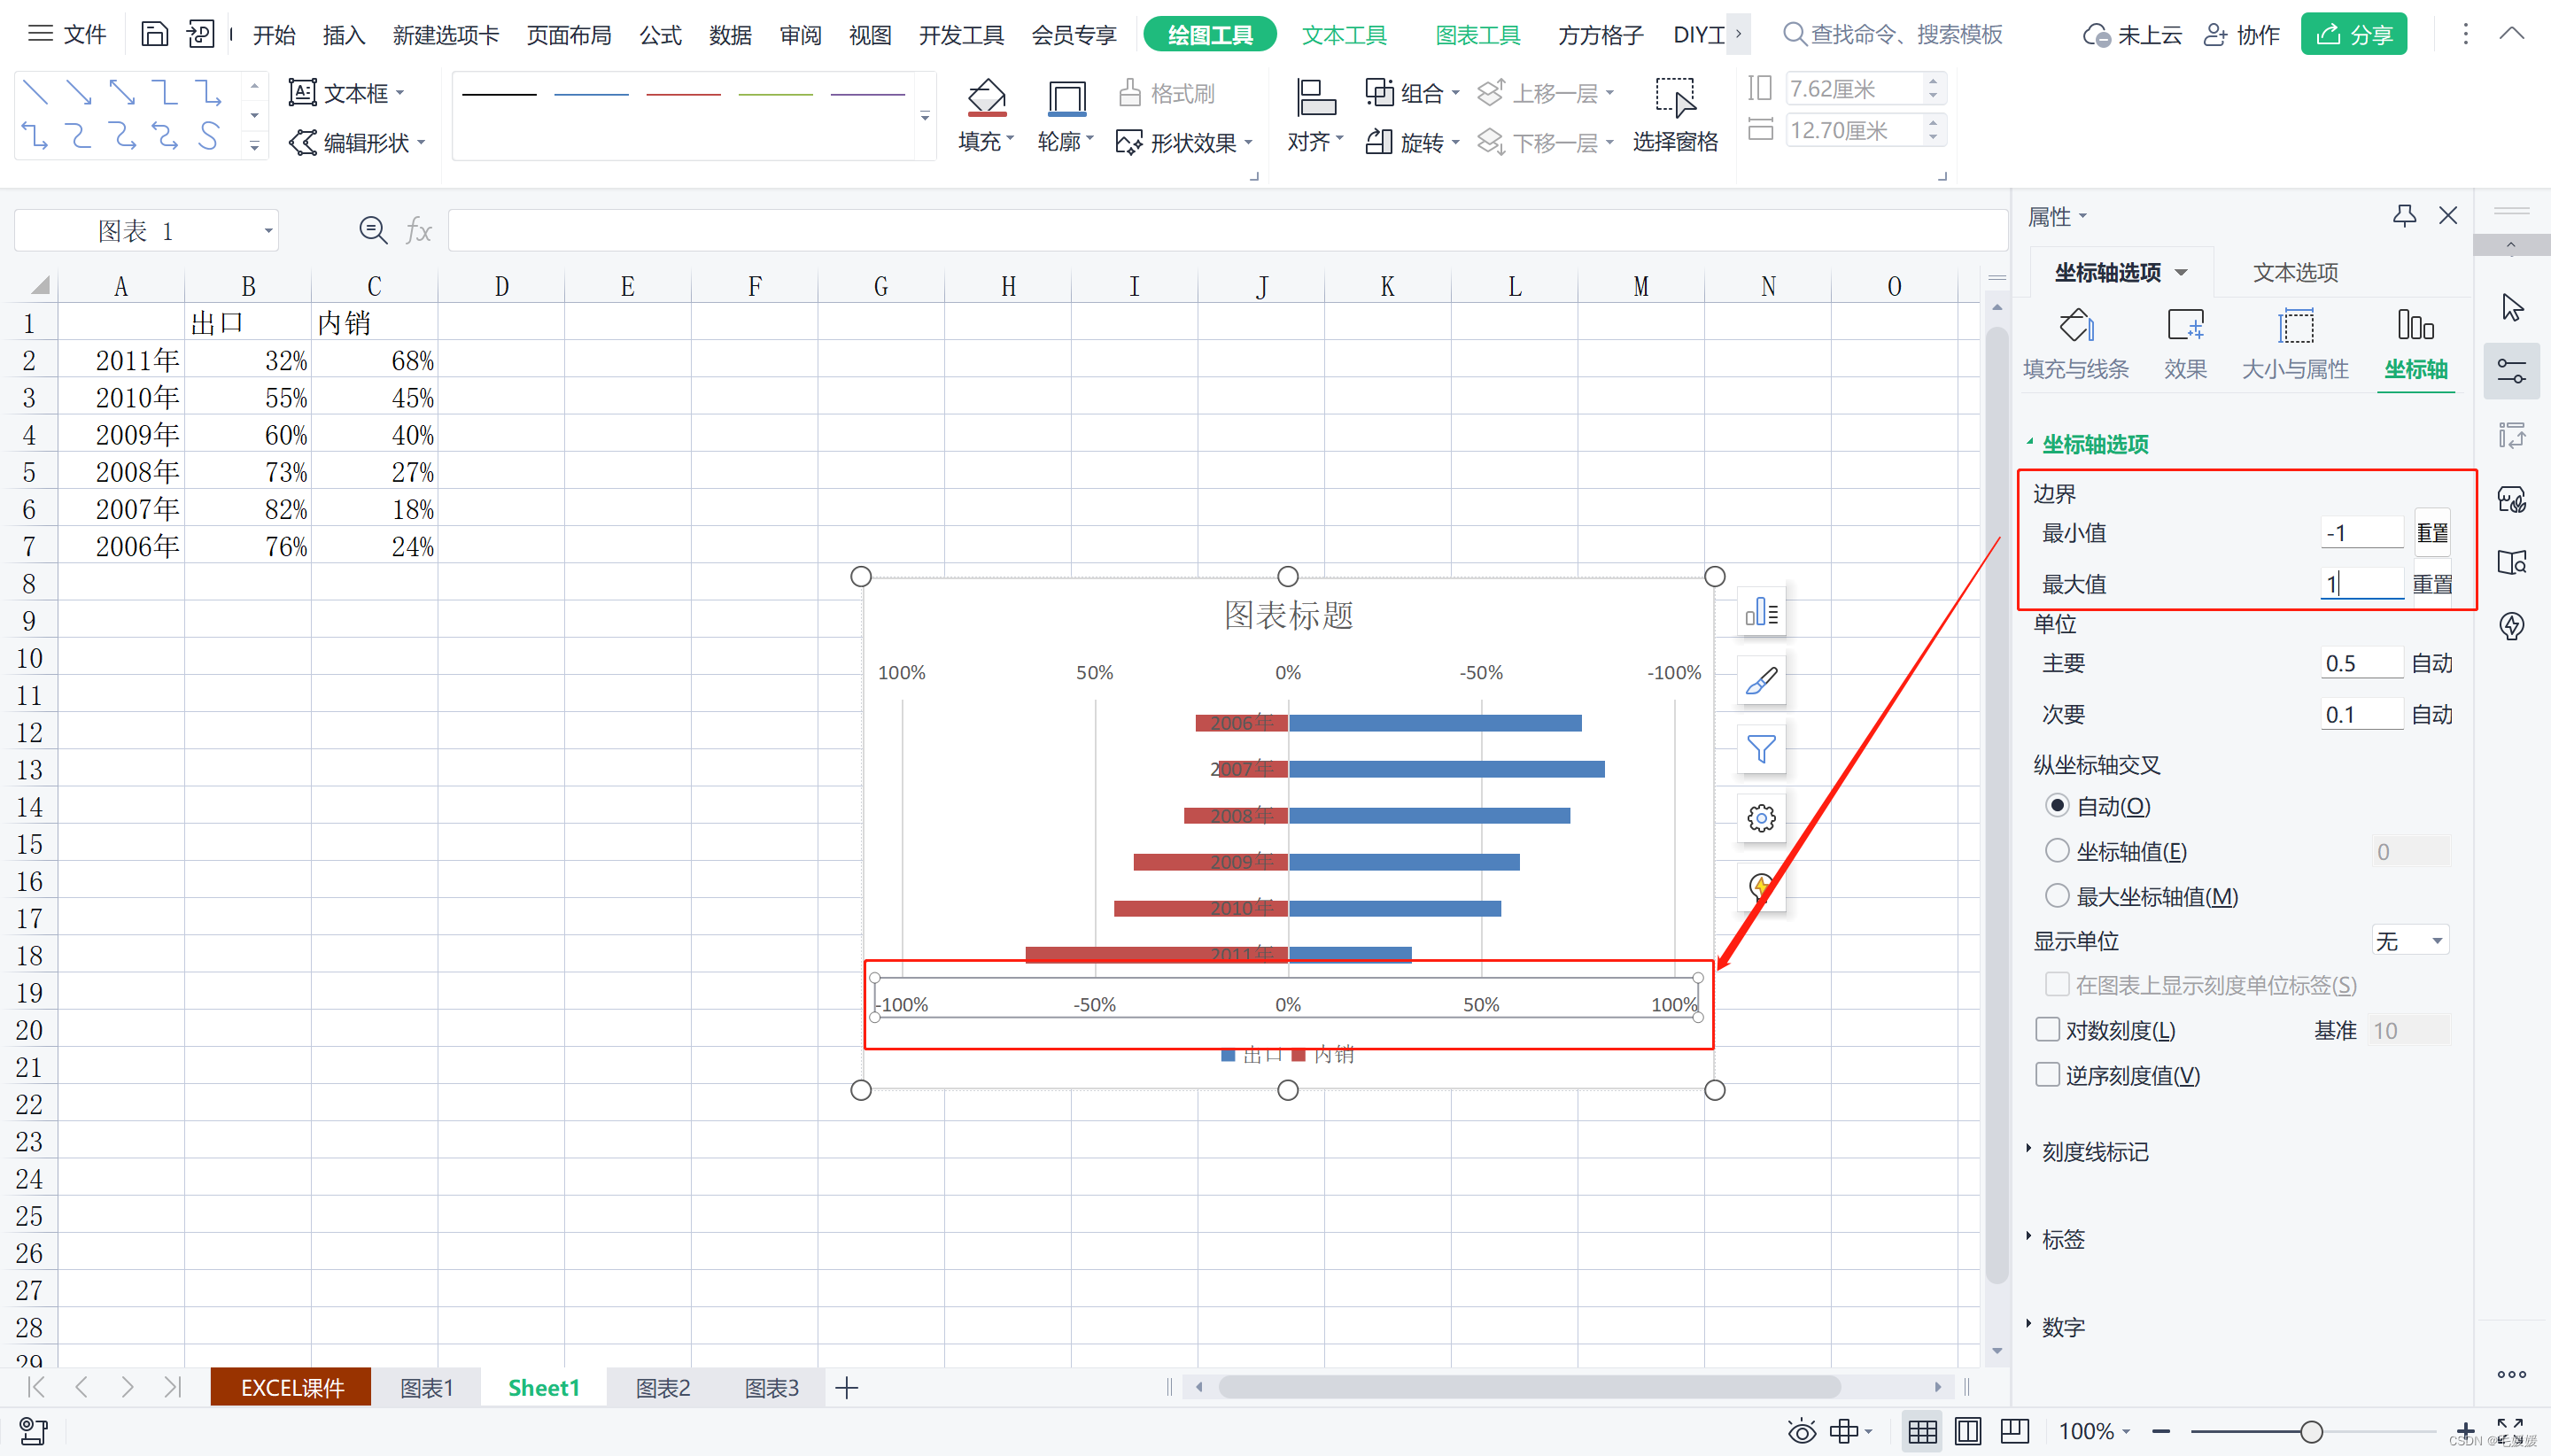
Task: Open the 坐标轴选项 dropdown tab
Action: coord(2122,272)
